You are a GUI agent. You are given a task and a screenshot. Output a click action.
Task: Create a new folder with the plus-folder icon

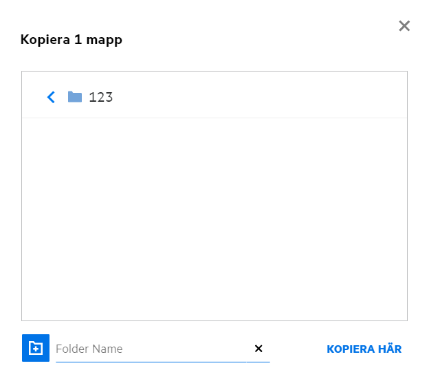click(x=36, y=349)
